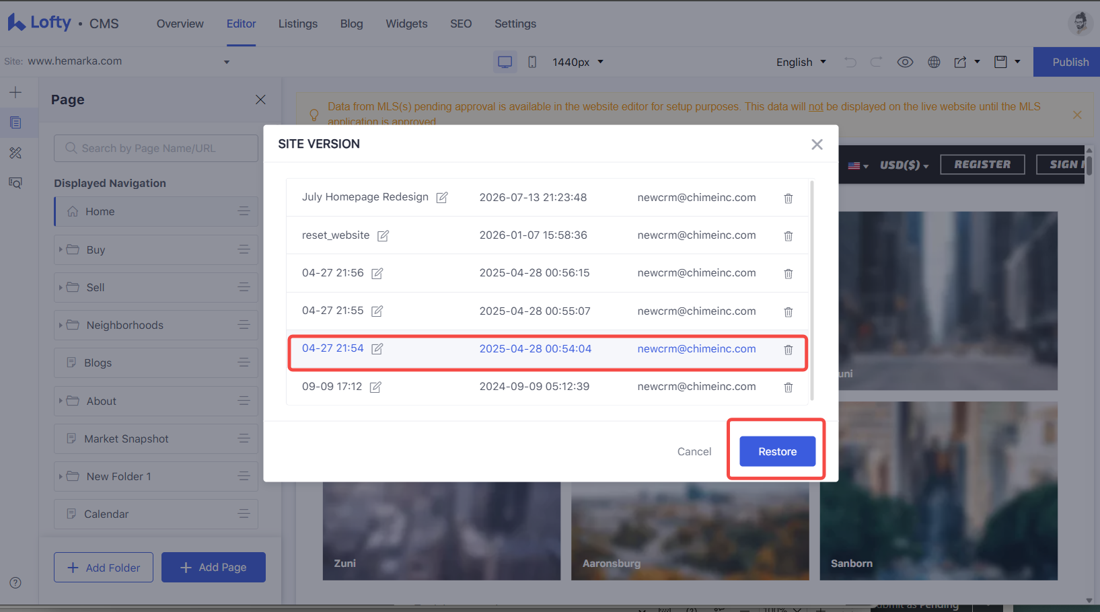
Task: Click the redo arrow icon
Action: (x=876, y=62)
